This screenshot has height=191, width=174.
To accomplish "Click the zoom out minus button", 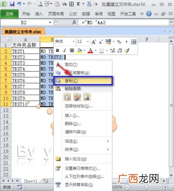I will [127, 187].
